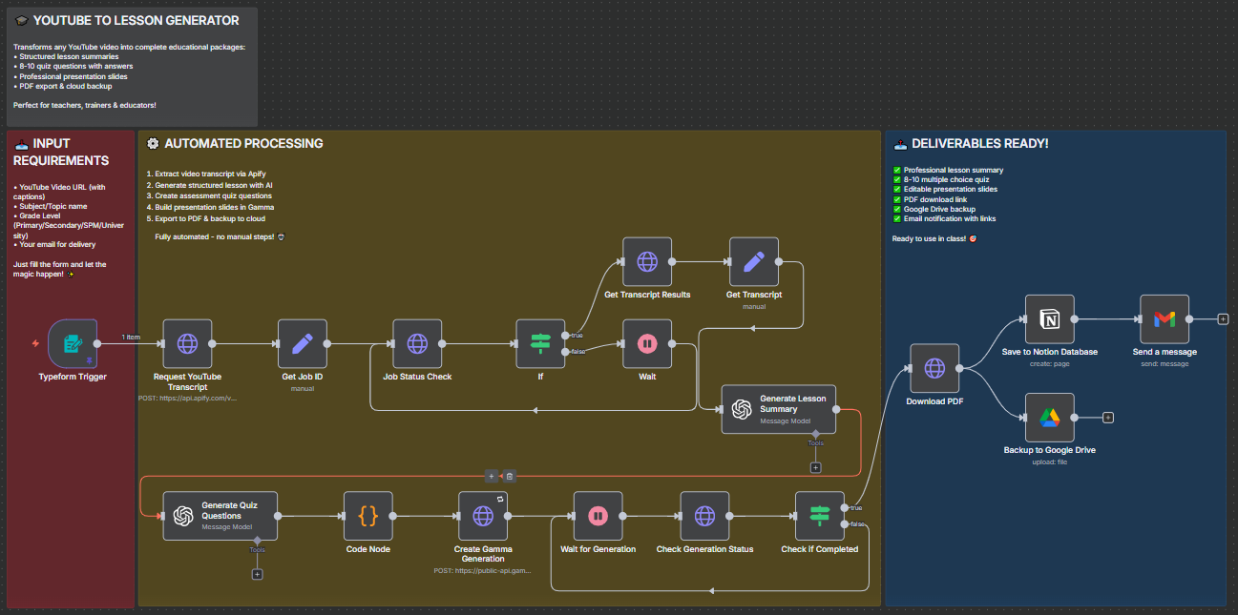Select the Typeform Trigger node
The width and height of the screenshot is (1238, 615).
73,343
